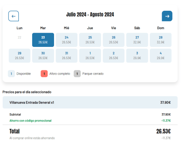The height and width of the screenshot is (151, 182).
Task: Pick Thursday 25 date cell
Action: pyautogui.click(x=90, y=40)
